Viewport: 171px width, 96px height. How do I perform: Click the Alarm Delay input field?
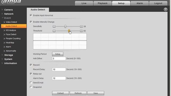[59, 78]
